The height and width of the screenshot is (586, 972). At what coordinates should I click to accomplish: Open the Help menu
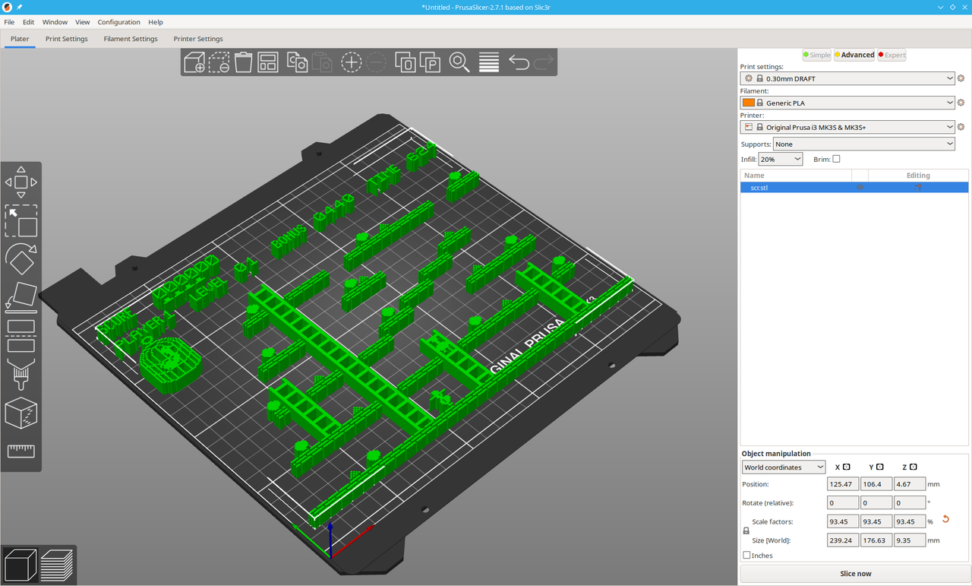click(x=156, y=22)
